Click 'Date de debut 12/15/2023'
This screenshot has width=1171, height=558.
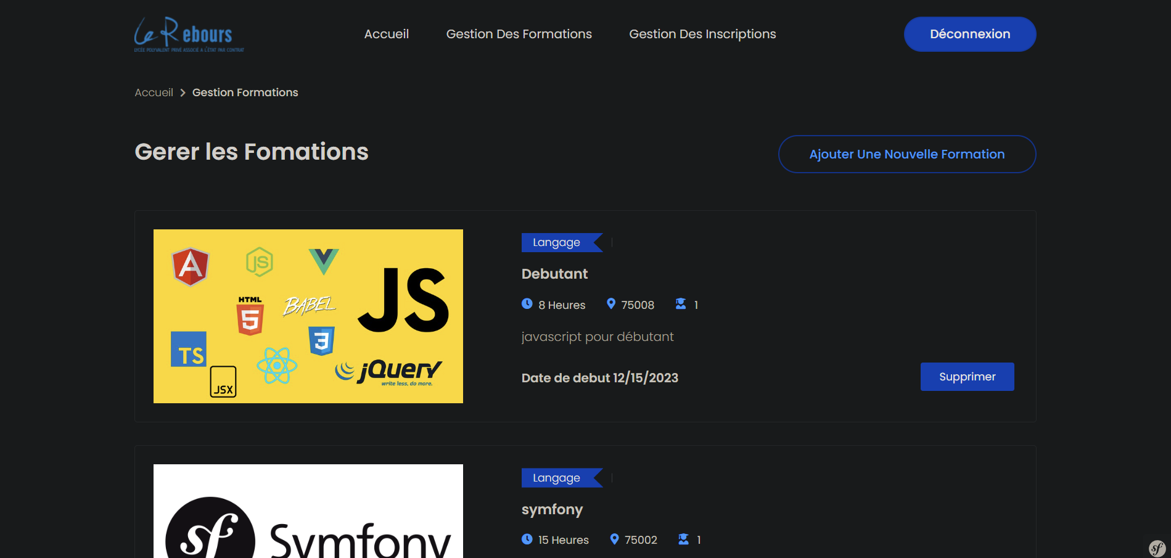coord(600,378)
